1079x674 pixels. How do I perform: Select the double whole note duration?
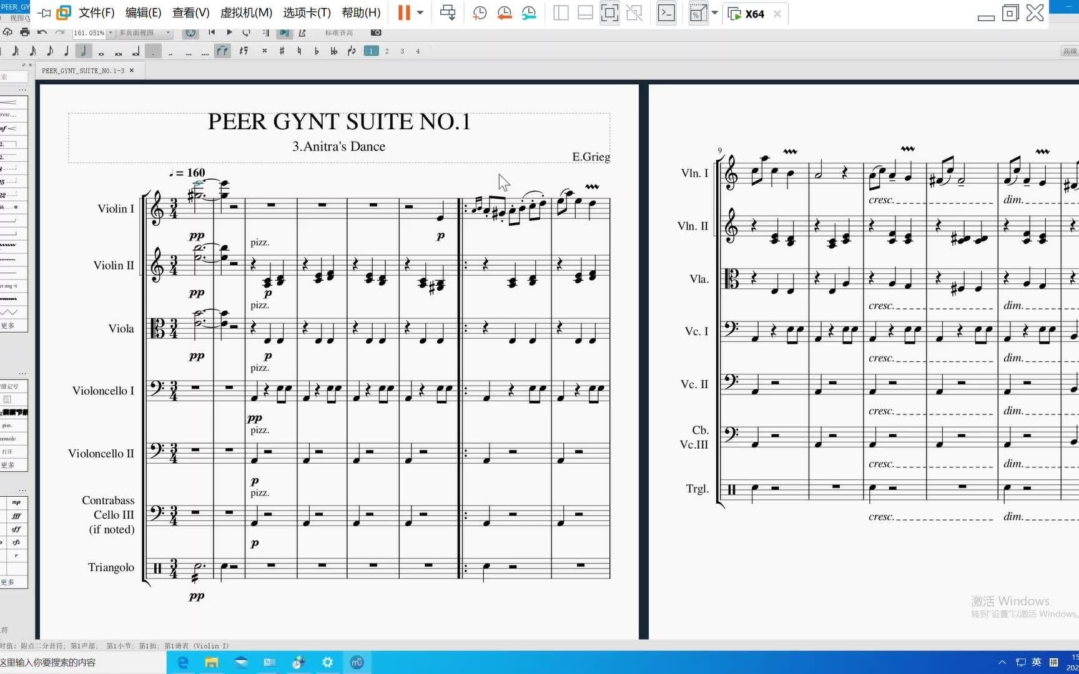pos(118,54)
